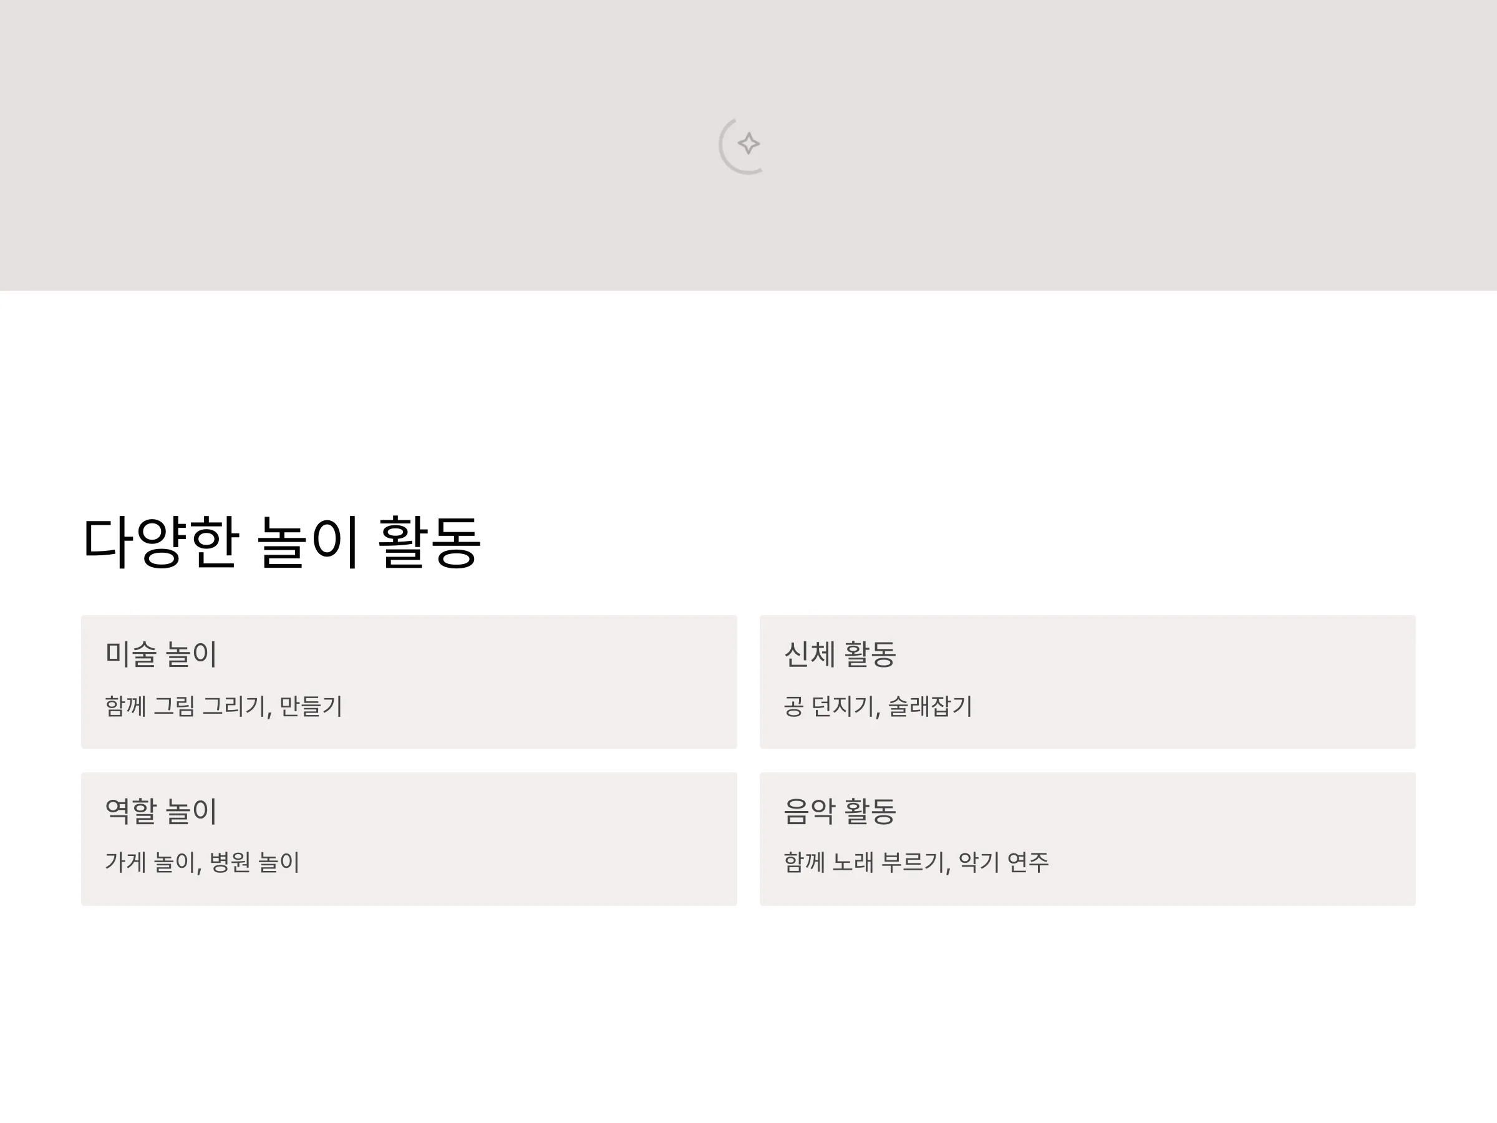Select the heading 다양한 놀이 활동
Viewport: 1497px width, 1123px height.
click(x=281, y=542)
